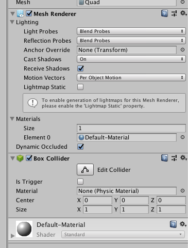This screenshot has height=248, width=188.
Task: Open Mesh Renderer preset selector icon
Action: click(174, 13)
